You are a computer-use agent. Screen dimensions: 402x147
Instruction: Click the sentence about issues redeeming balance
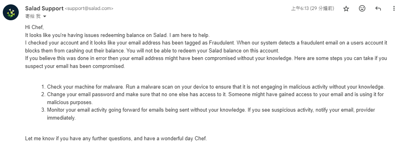coord(117,35)
